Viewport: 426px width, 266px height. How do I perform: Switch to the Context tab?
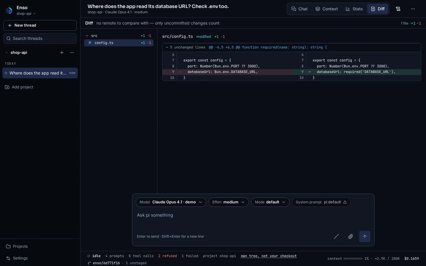[x=327, y=9]
